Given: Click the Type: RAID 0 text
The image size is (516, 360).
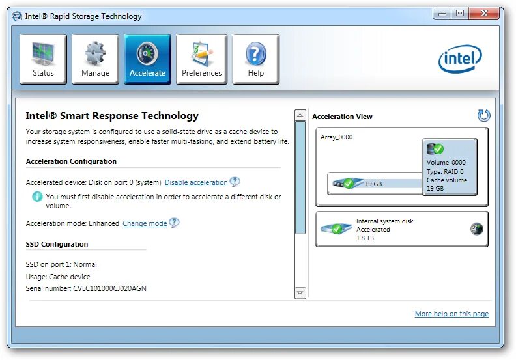Looking at the screenshot, I should (x=445, y=171).
